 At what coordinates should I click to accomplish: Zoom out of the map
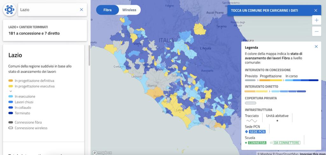click(x=316, y=31)
